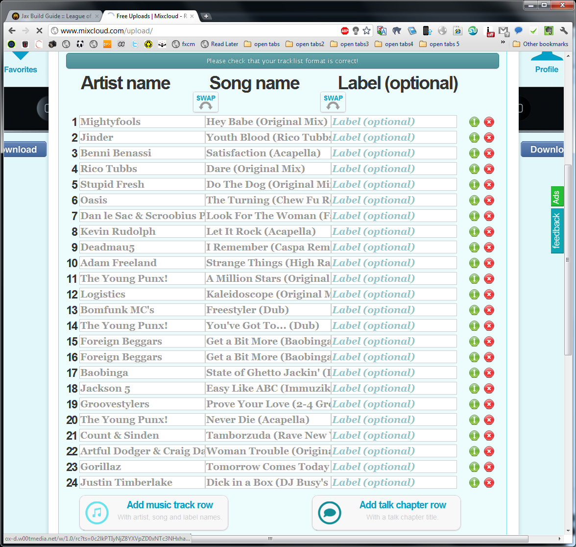The height and width of the screenshot is (547, 576).
Task: Add a talk chapter row
Action: tap(386, 513)
